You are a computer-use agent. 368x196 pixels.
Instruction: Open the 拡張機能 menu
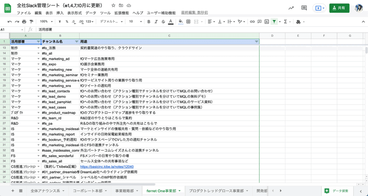point(121,13)
